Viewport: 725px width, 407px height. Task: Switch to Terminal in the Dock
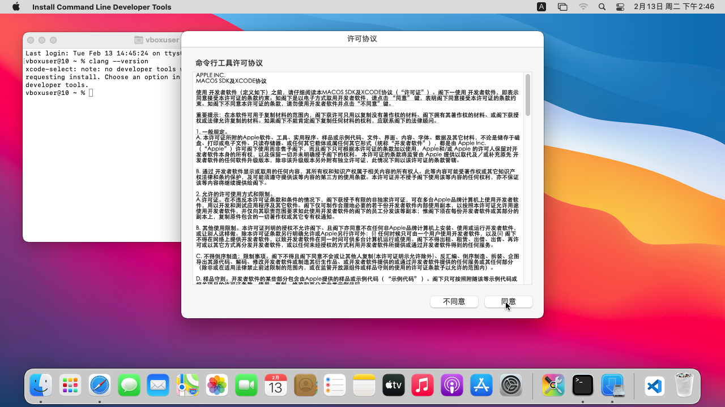(x=583, y=386)
